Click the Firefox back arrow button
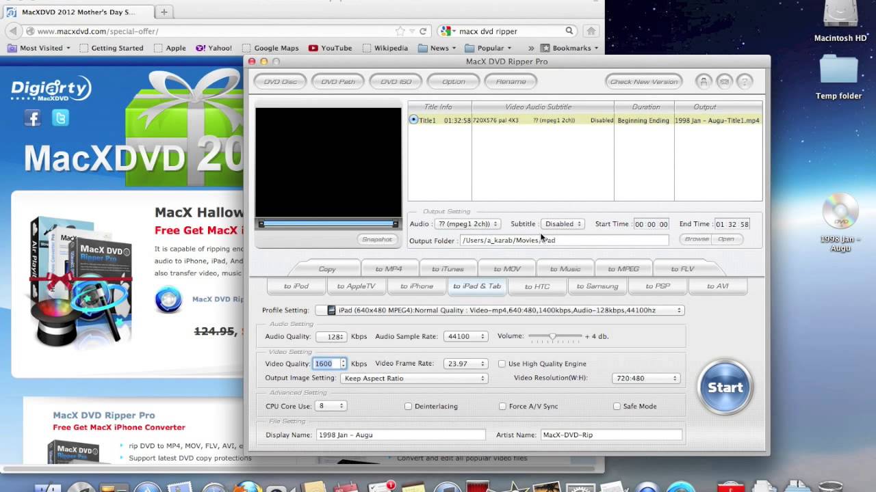The width and height of the screenshot is (876, 492). tap(13, 31)
